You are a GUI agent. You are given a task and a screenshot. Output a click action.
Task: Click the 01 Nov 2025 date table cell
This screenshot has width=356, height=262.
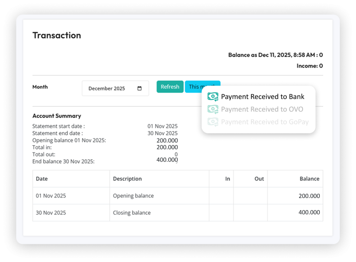(51, 196)
